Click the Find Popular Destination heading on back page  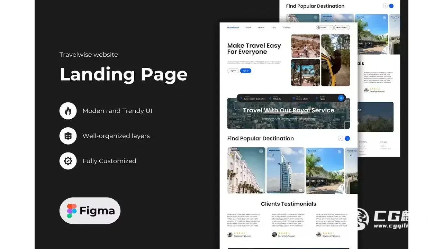pos(315,6)
